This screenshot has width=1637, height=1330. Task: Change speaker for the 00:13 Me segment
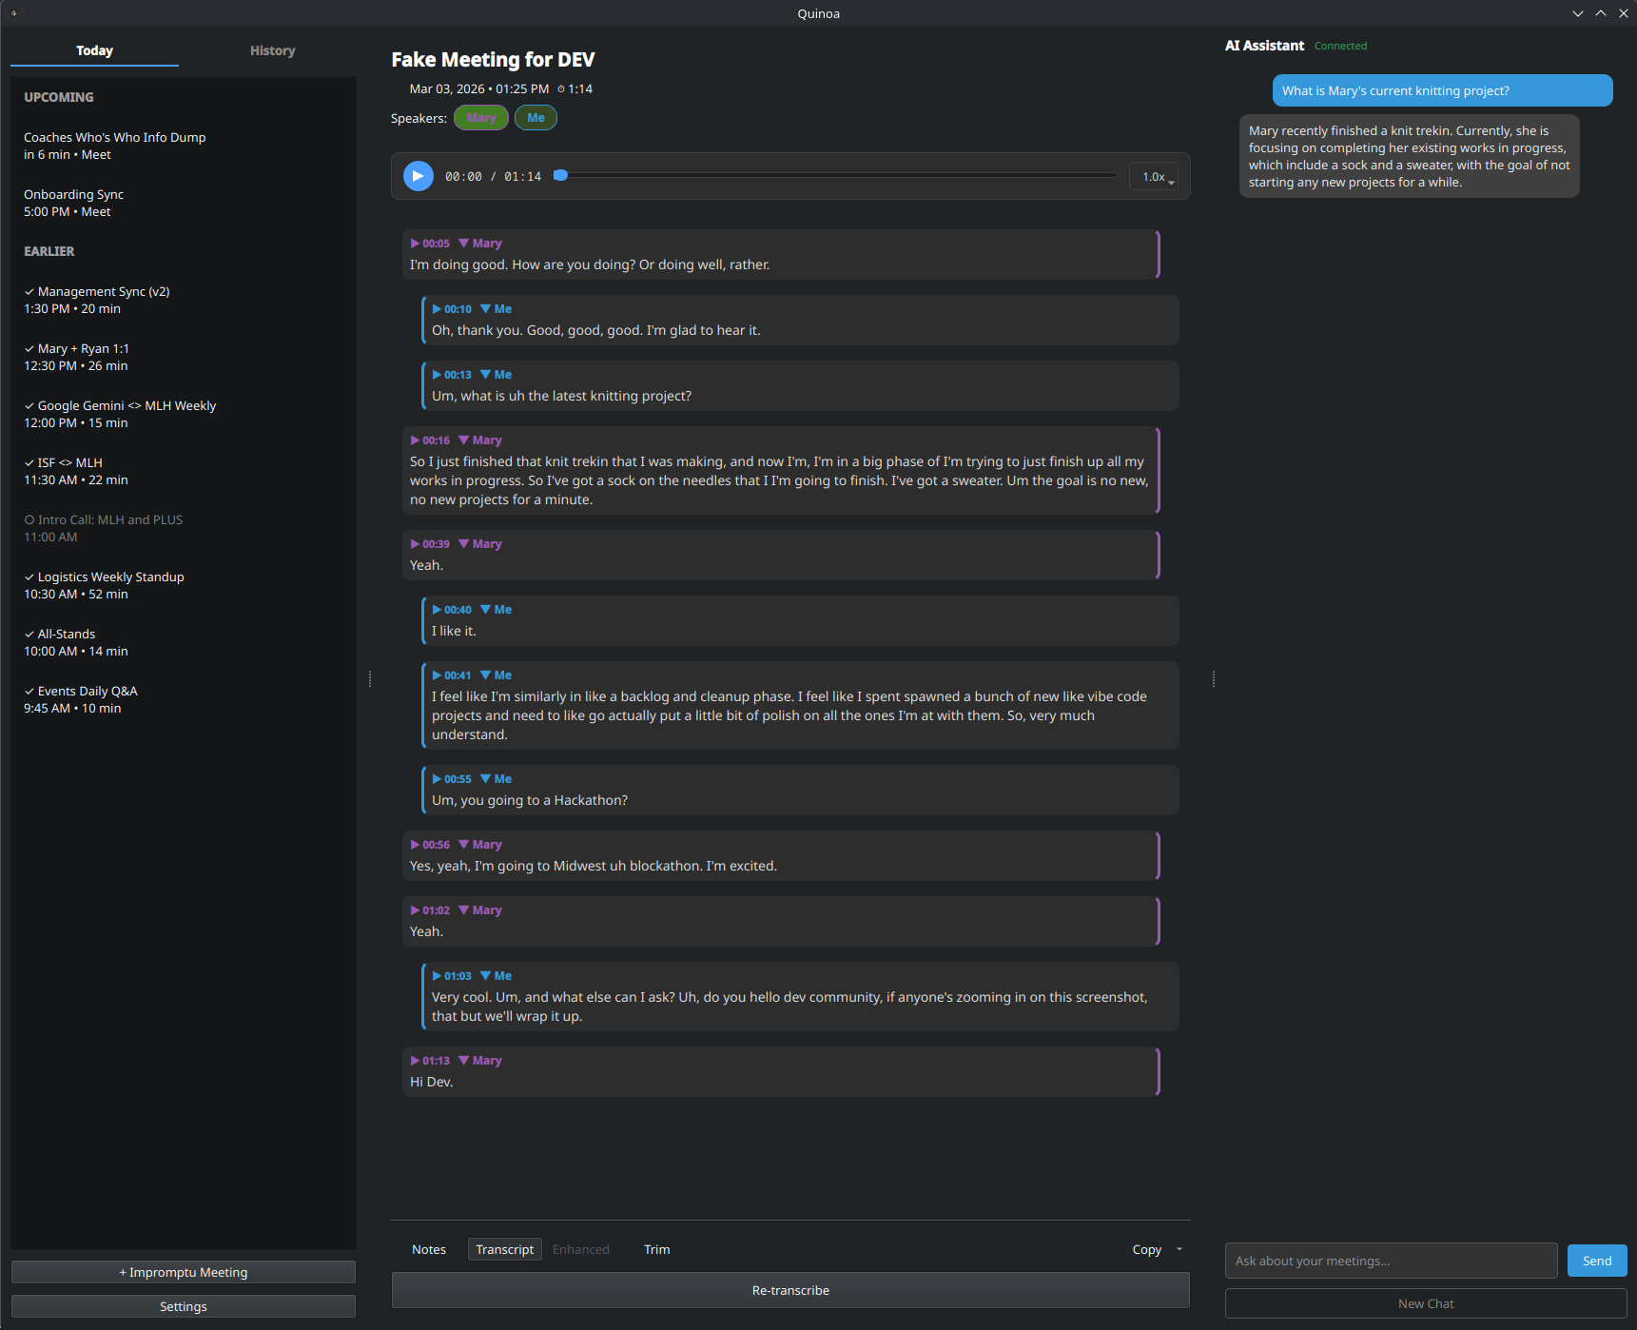496,375
